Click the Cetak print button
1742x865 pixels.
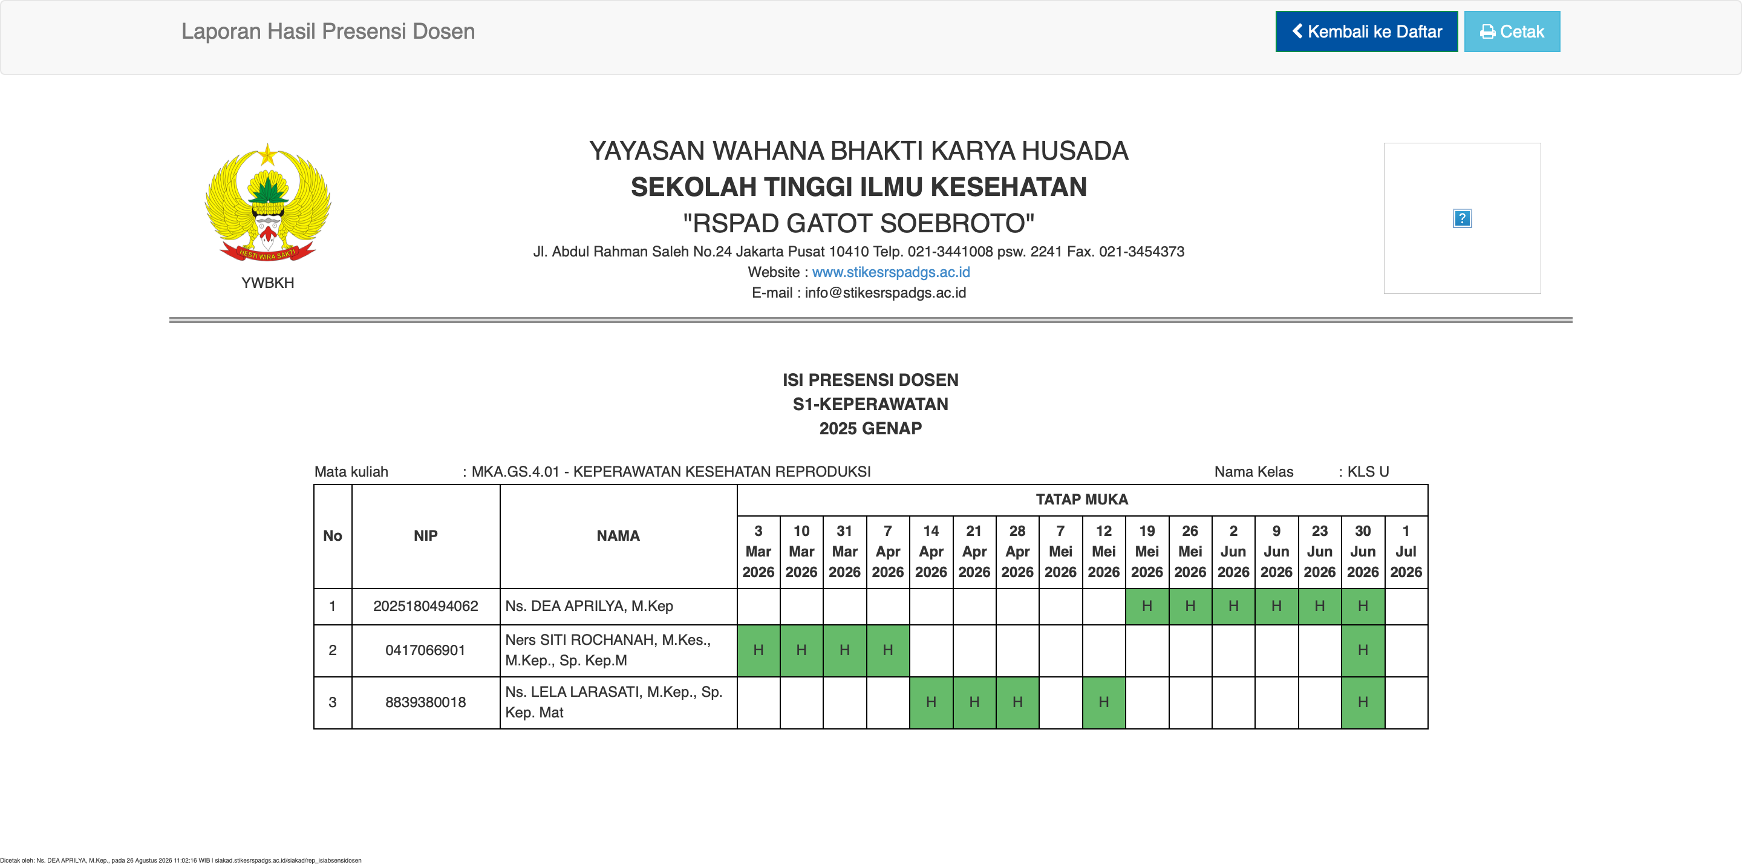click(1512, 31)
